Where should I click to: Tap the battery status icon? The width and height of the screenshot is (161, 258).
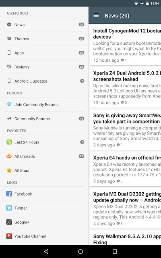147,4
